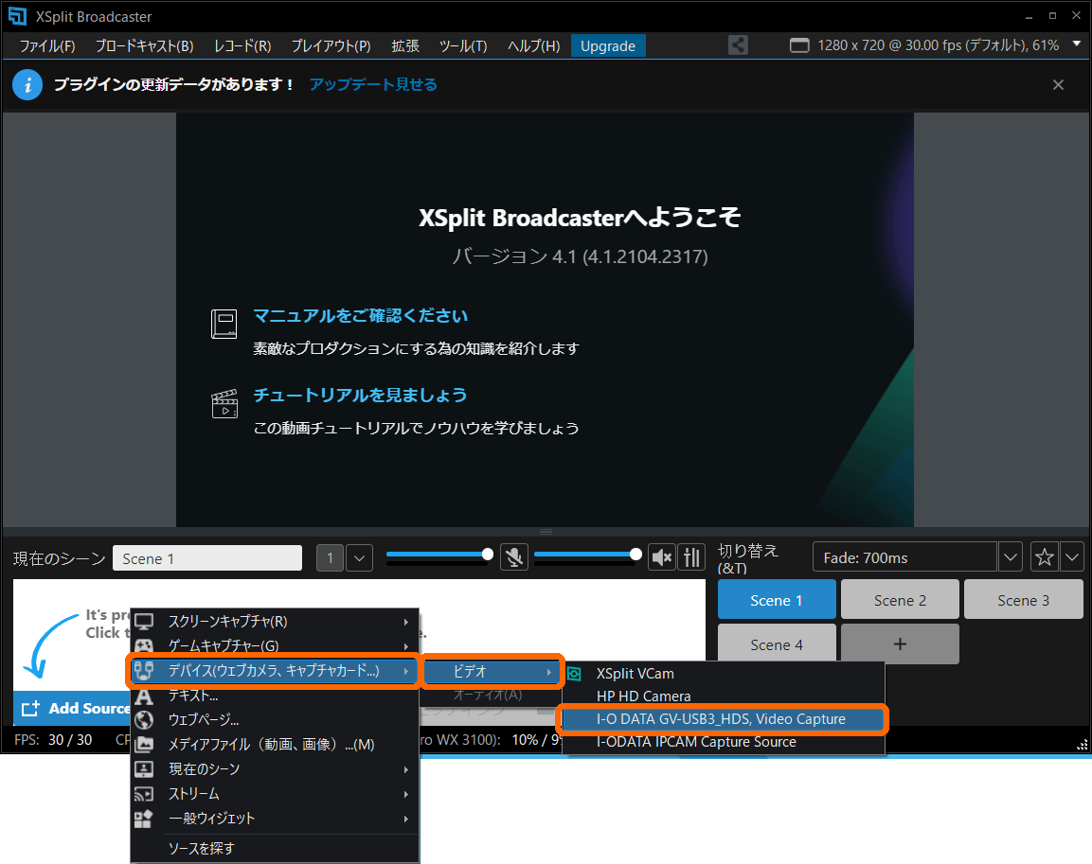Image resolution: width=1092 pixels, height=864 pixels.
Task: Expand the stream submenu arrow
Action: click(406, 794)
